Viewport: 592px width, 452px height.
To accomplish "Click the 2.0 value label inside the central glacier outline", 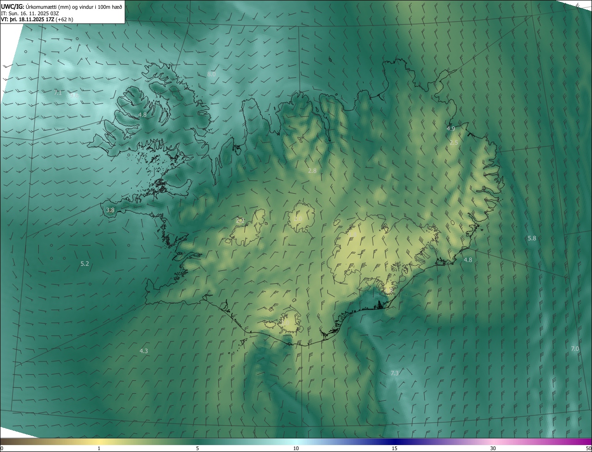I will coord(298,219).
